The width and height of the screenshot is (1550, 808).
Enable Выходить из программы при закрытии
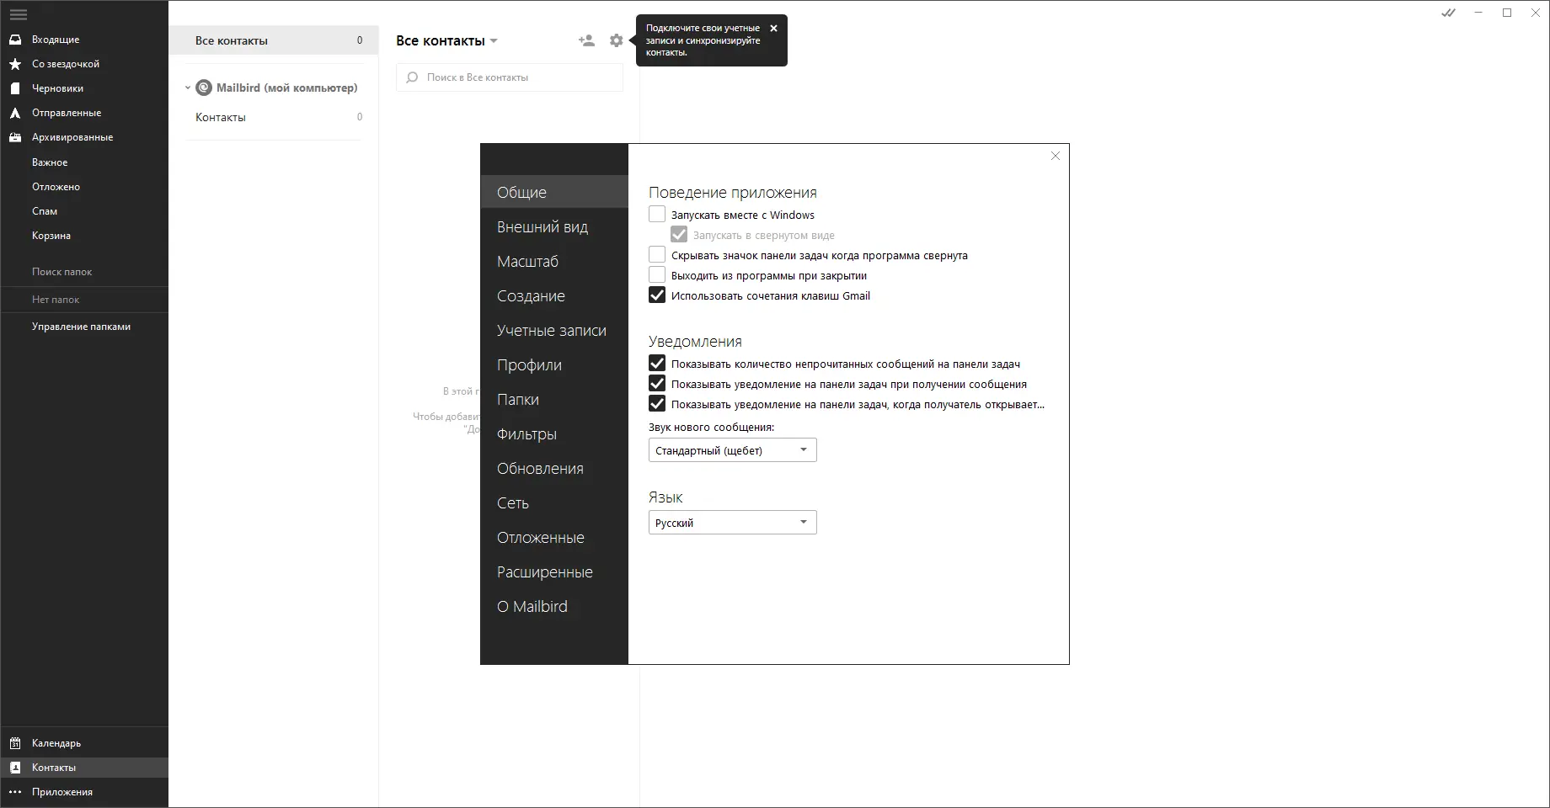coord(656,274)
